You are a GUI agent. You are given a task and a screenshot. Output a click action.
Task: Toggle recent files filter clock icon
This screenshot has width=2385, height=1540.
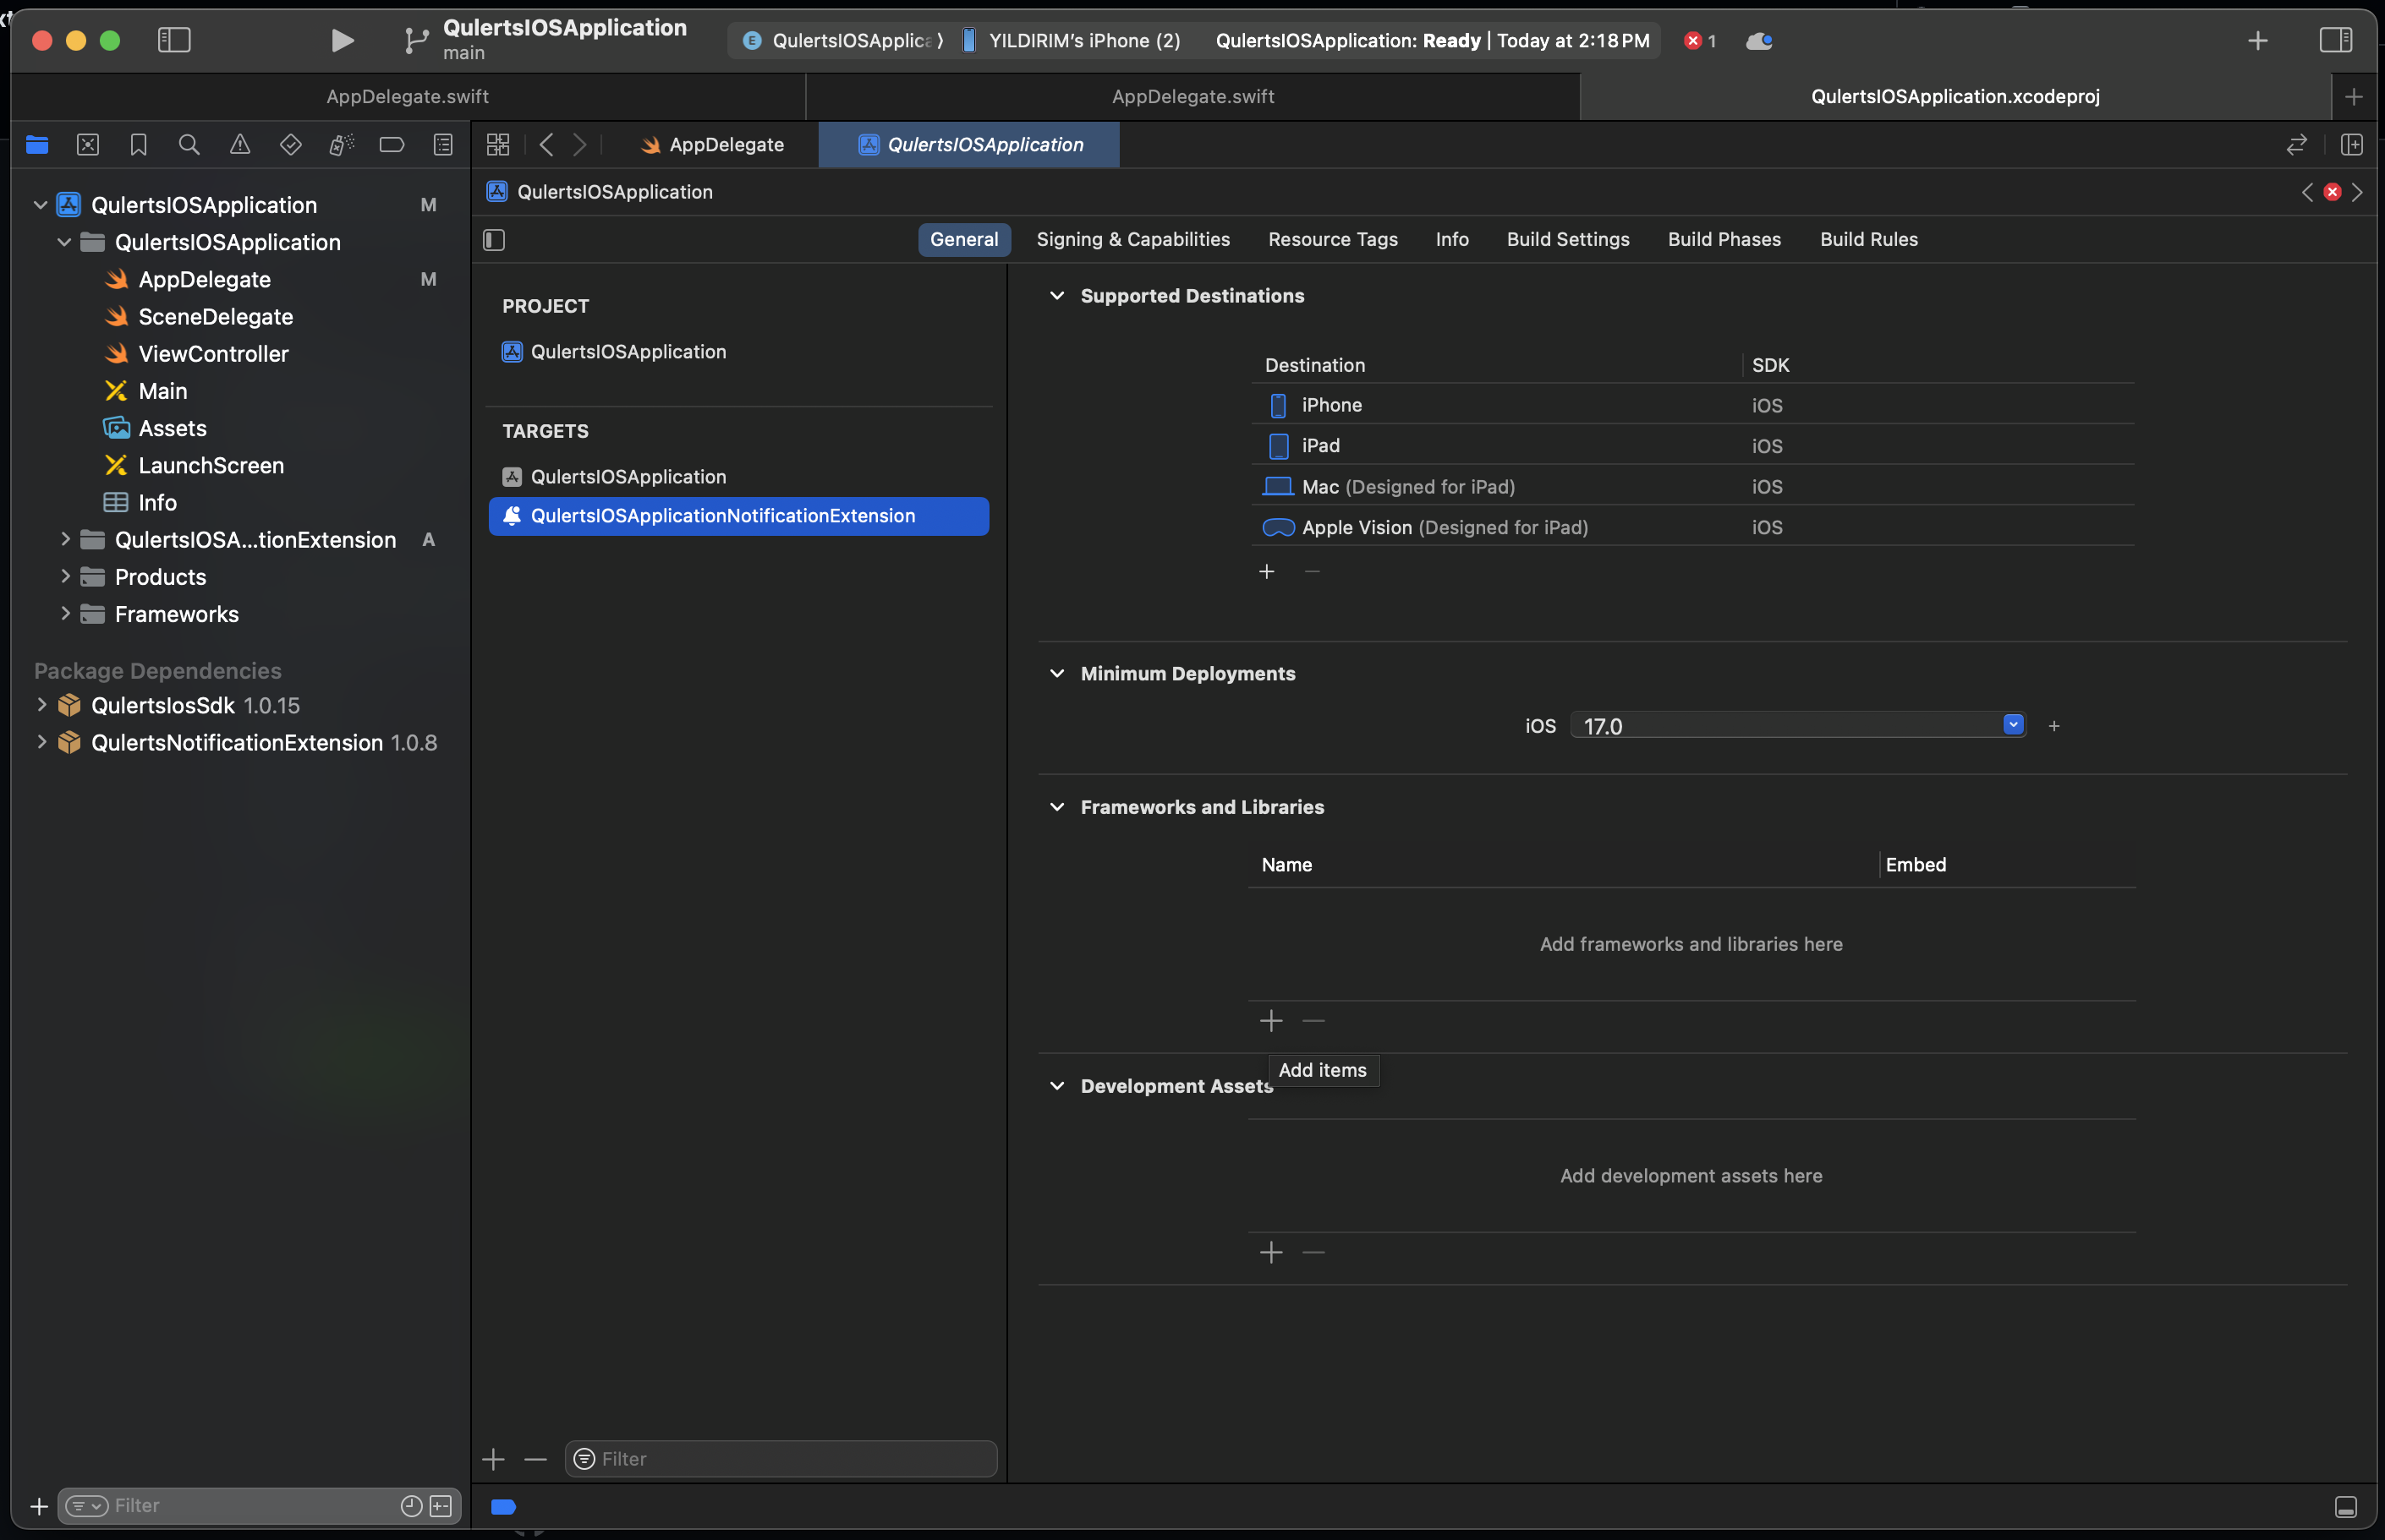(411, 1506)
